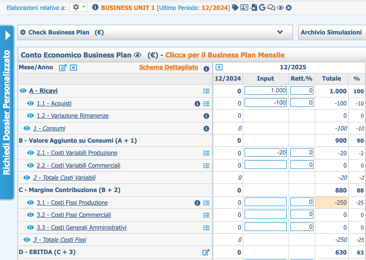Click highlighted -250 total cell
Image resolution: width=366 pixels, height=260 pixels.
click(x=332, y=202)
